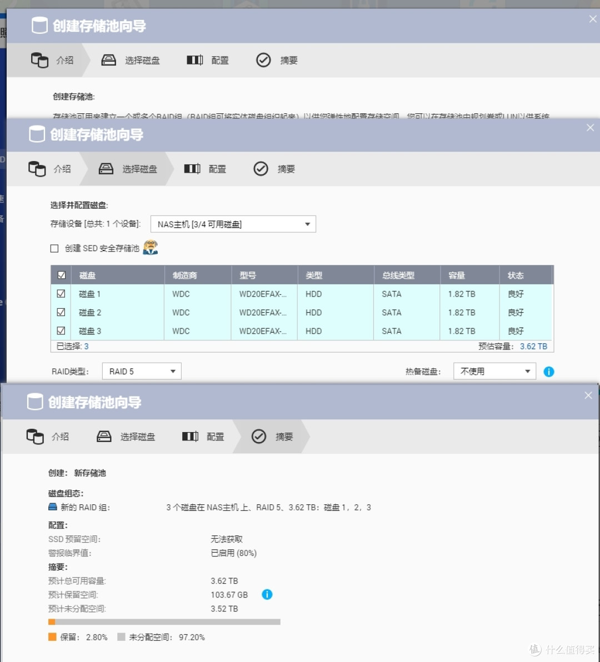This screenshot has width=600, height=662.
Task: Click the 良好 status of 磁盘 1
Action: (x=516, y=294)
